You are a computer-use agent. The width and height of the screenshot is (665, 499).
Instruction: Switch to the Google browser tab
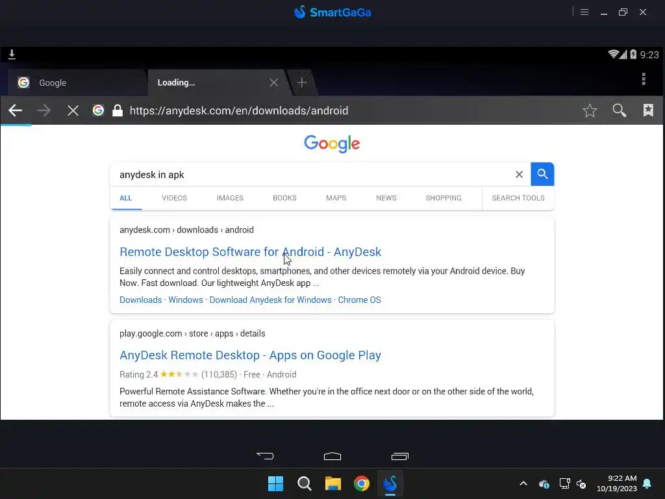pyautogui.click(x=77, y=83)
